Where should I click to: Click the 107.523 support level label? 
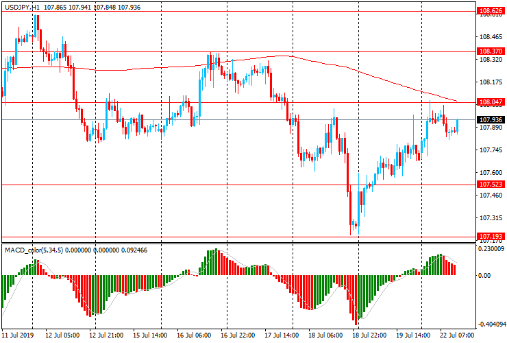(491, 185)
